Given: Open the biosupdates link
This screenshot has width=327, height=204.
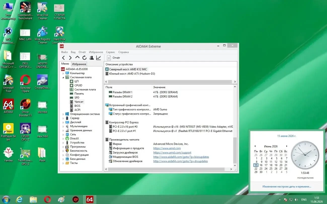Looking at the screenshot, I should pos(181,157).
